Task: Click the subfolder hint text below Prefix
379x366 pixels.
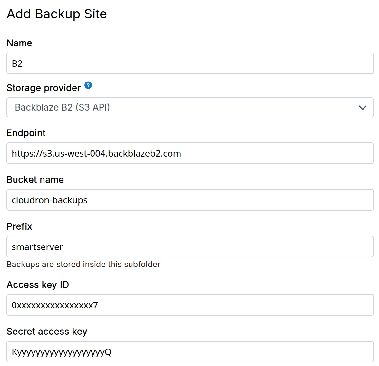Action: [x=83, y=265]
